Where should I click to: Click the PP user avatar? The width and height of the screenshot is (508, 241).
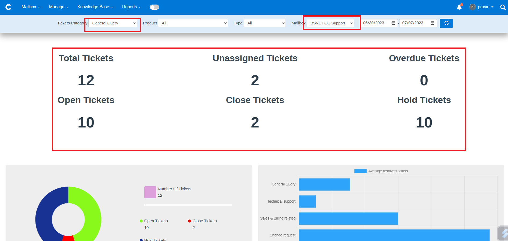tap(473, 7)
